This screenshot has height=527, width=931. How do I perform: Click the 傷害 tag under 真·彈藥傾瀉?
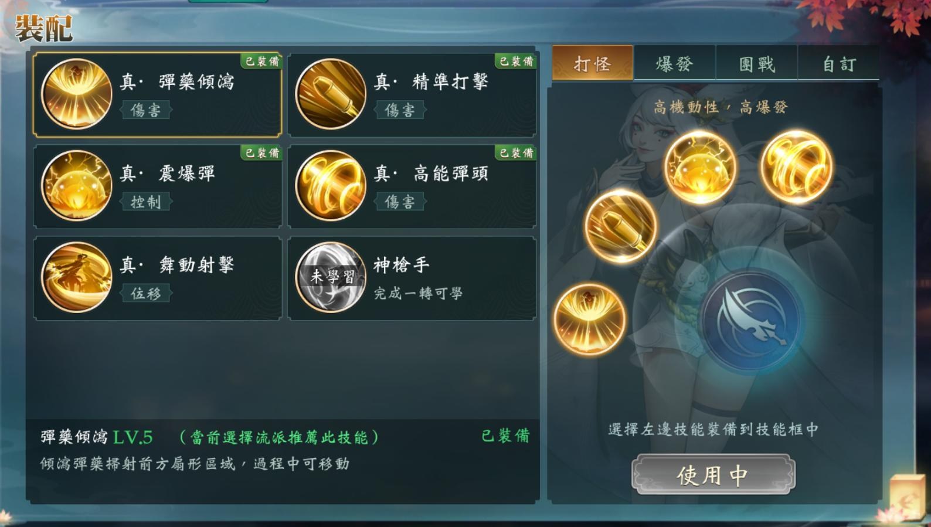[x=146, y=110]
